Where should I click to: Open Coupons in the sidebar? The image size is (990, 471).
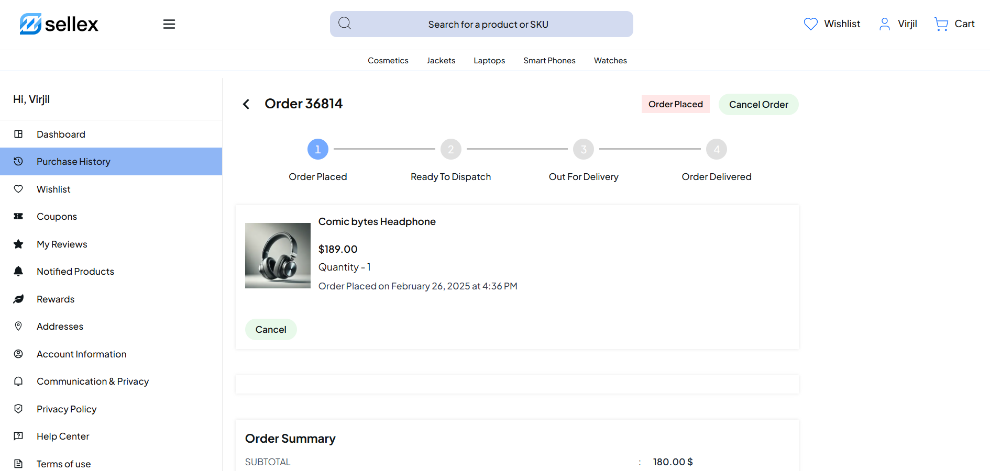click(x=57, y=217)
